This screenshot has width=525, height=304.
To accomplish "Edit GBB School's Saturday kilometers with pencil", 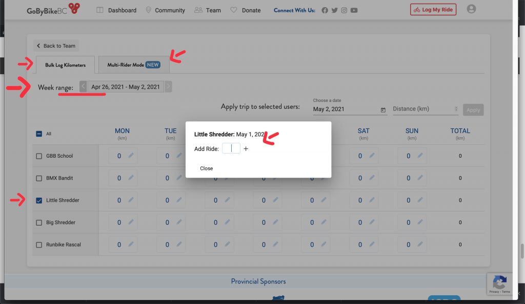I will pyautogui.click(x=372, y=156).
